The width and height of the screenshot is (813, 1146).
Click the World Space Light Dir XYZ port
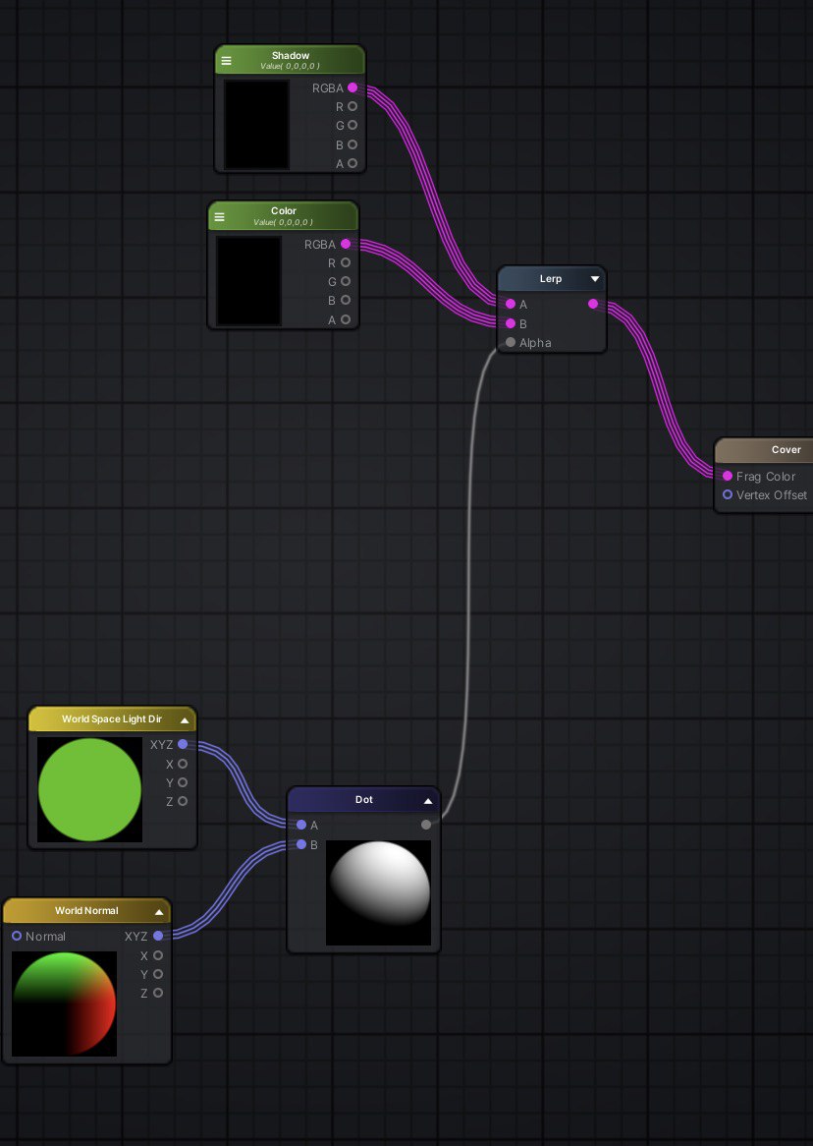[183, 745]
